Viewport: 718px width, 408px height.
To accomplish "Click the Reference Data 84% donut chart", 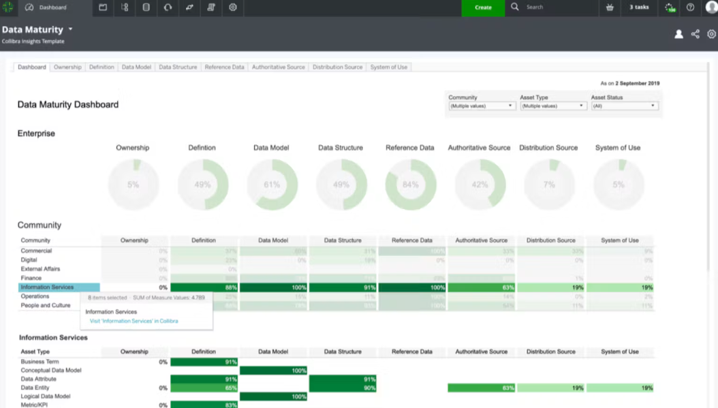I will (x=410, y=185).
